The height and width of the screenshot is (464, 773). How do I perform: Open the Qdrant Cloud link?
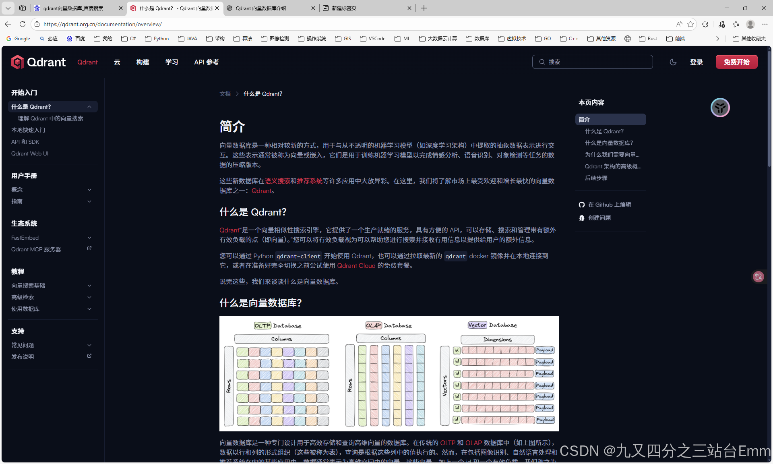[356, 265]
